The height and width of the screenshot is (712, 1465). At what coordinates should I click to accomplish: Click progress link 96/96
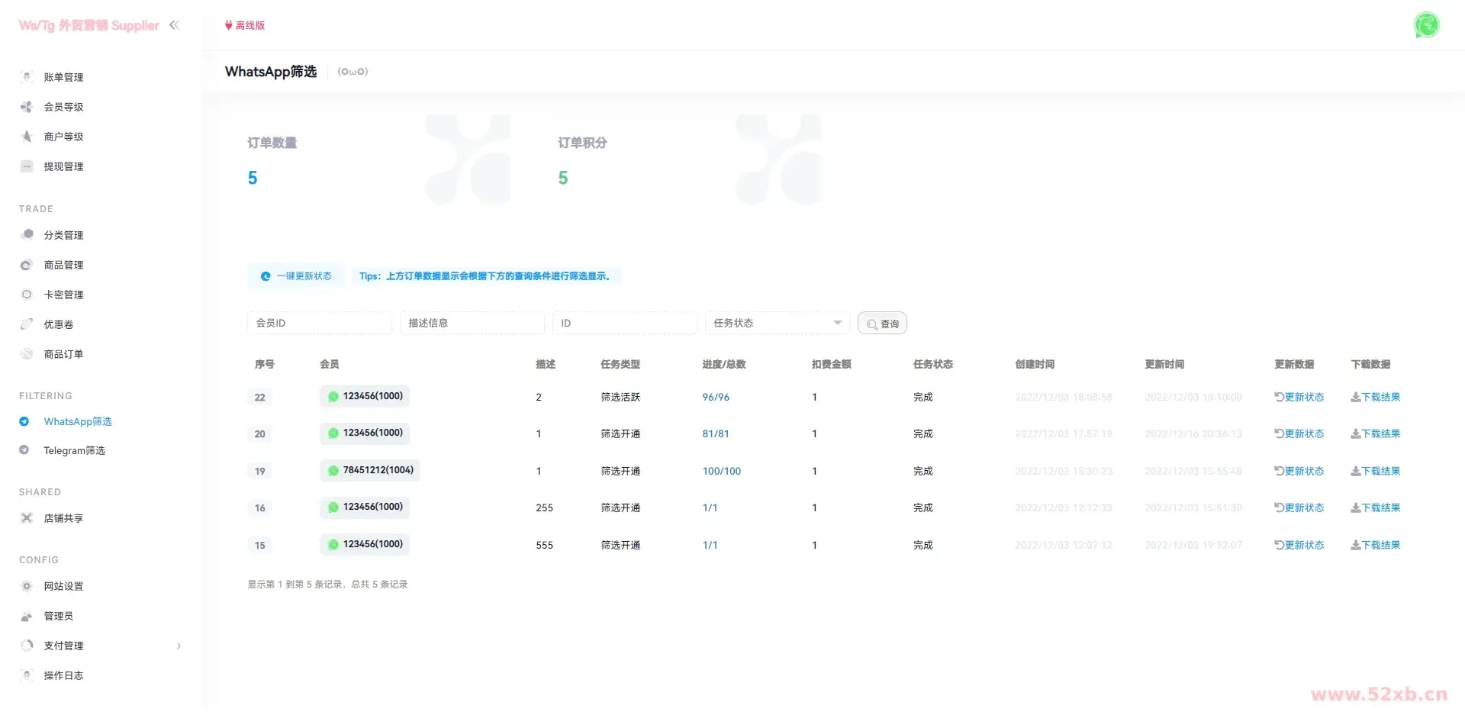click(x=716, y=397)
